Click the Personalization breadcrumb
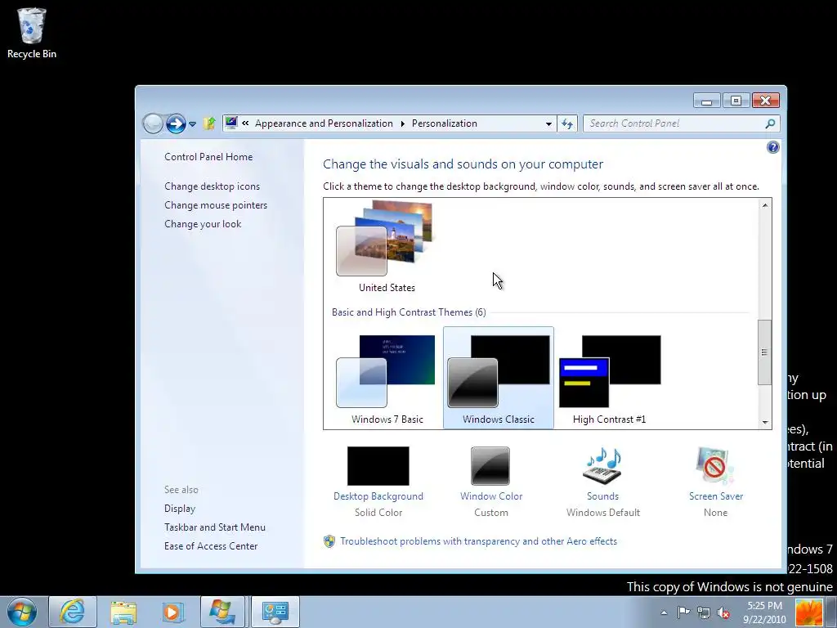This screenshot has height=628, width=837. 444,123
